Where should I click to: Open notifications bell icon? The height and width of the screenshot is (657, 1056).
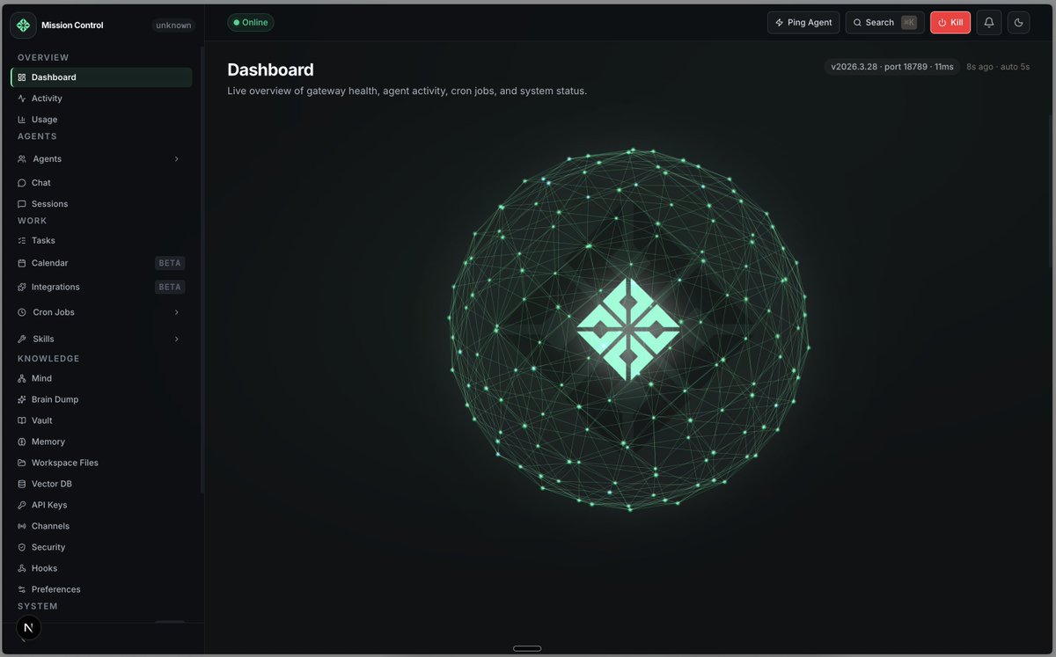tap(989, 23)
